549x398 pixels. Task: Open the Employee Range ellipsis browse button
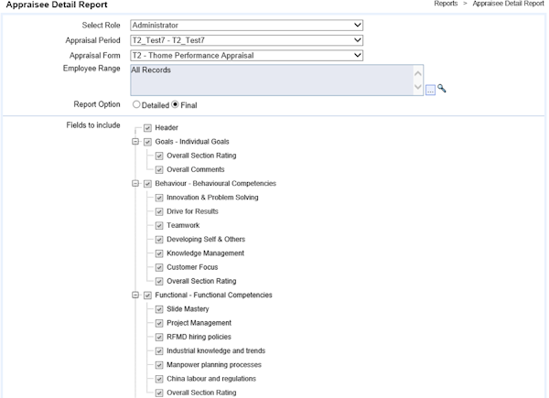pos(431,89)
